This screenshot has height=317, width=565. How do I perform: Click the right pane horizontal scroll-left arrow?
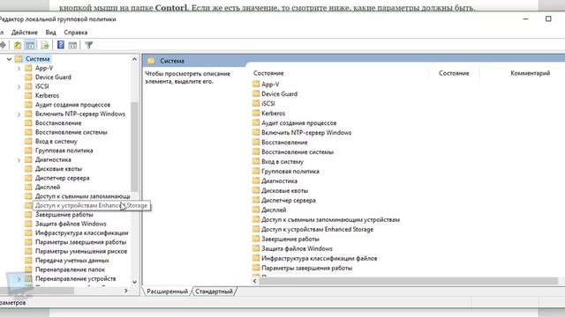(x=255, y=281)
